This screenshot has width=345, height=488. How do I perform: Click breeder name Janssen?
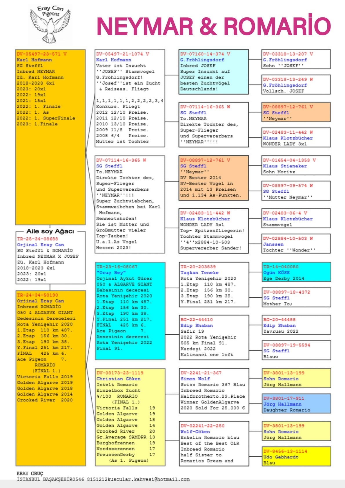pyautogui.click(x=273, y=244)
